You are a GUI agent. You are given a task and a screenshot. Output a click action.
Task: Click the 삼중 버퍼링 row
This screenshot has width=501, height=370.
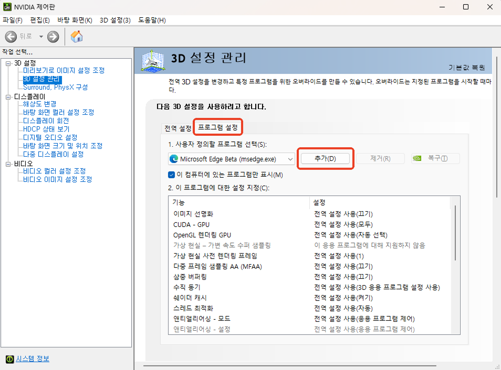[x=310, y=277]
